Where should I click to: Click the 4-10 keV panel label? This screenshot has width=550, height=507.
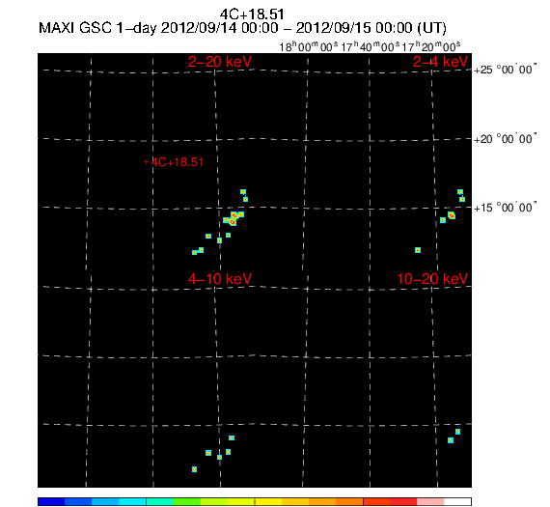pos(220,279)
